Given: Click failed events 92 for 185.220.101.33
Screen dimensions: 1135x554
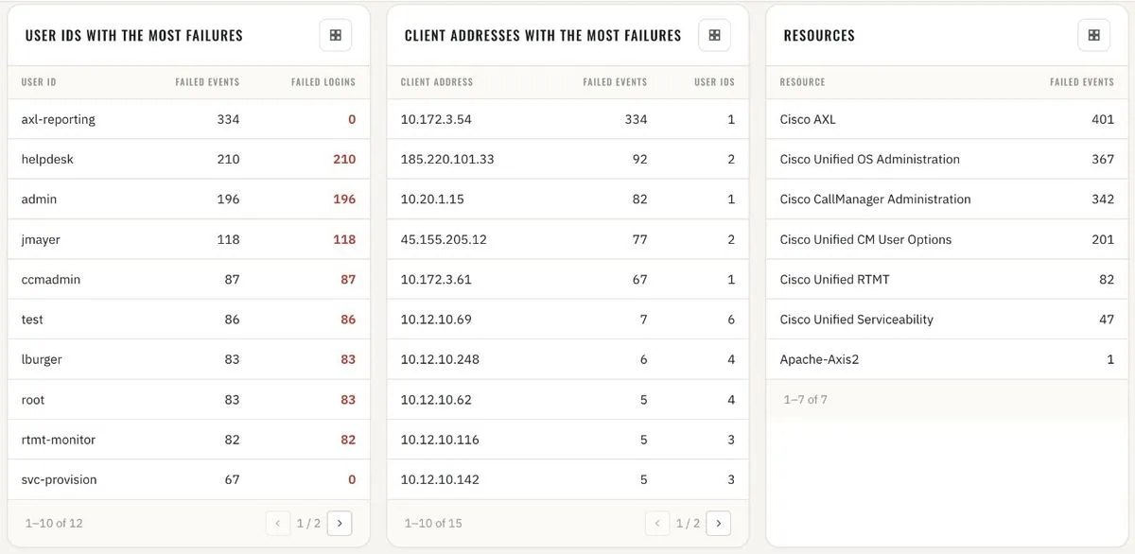Looking at the screenshot, I should [639, 159].
